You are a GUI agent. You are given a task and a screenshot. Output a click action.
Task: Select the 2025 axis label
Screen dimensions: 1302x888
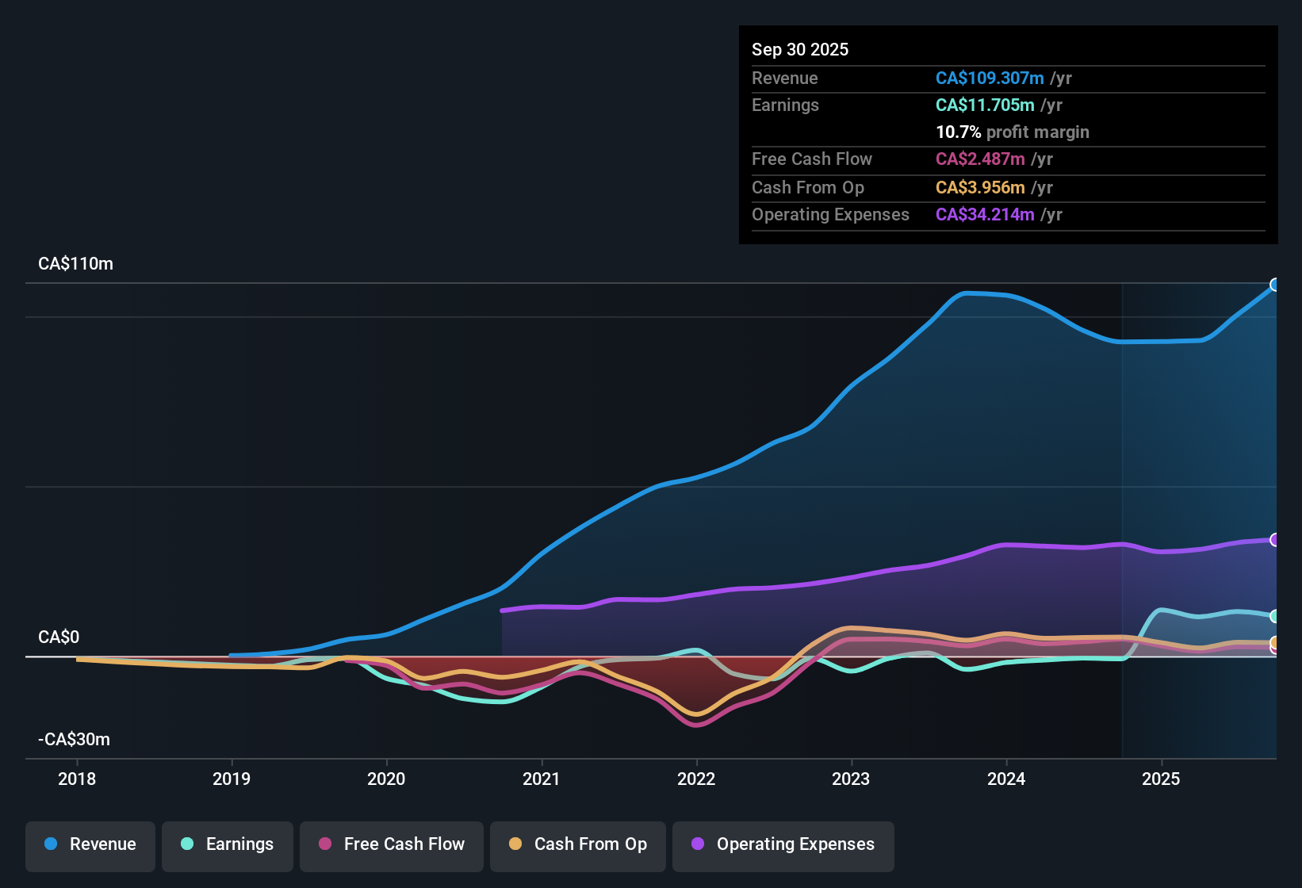click(1162, 779)
